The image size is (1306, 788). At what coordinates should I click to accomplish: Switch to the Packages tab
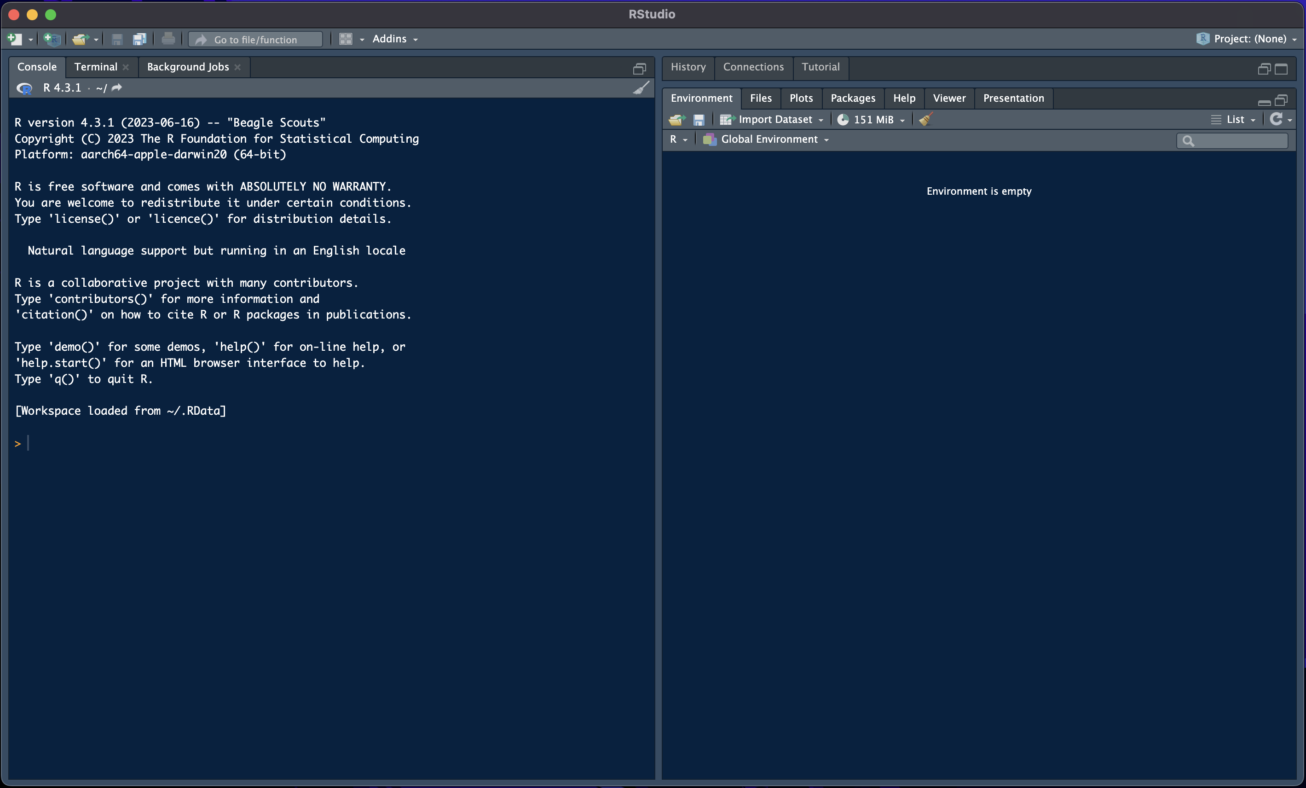852,98
